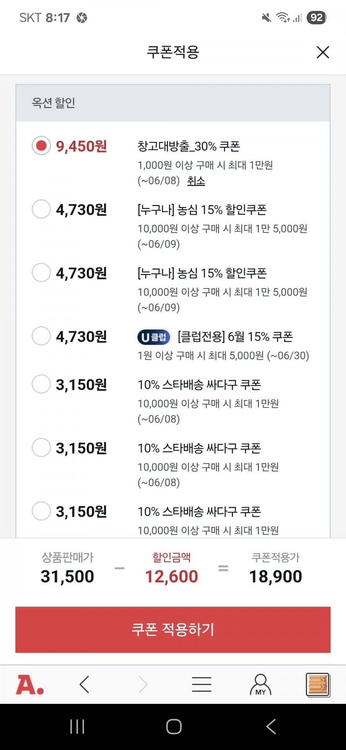Go back using the browser left arrow icon
346x750 pixels.
[84, 685]
